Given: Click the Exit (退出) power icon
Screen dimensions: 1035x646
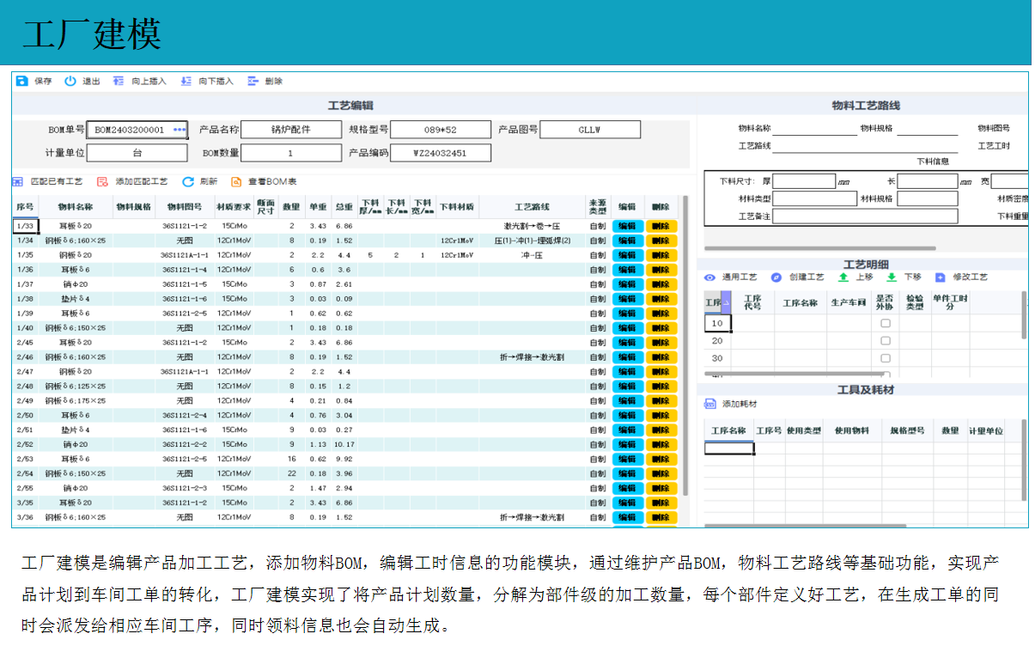Looking at the screenshot, I should 71,81.
